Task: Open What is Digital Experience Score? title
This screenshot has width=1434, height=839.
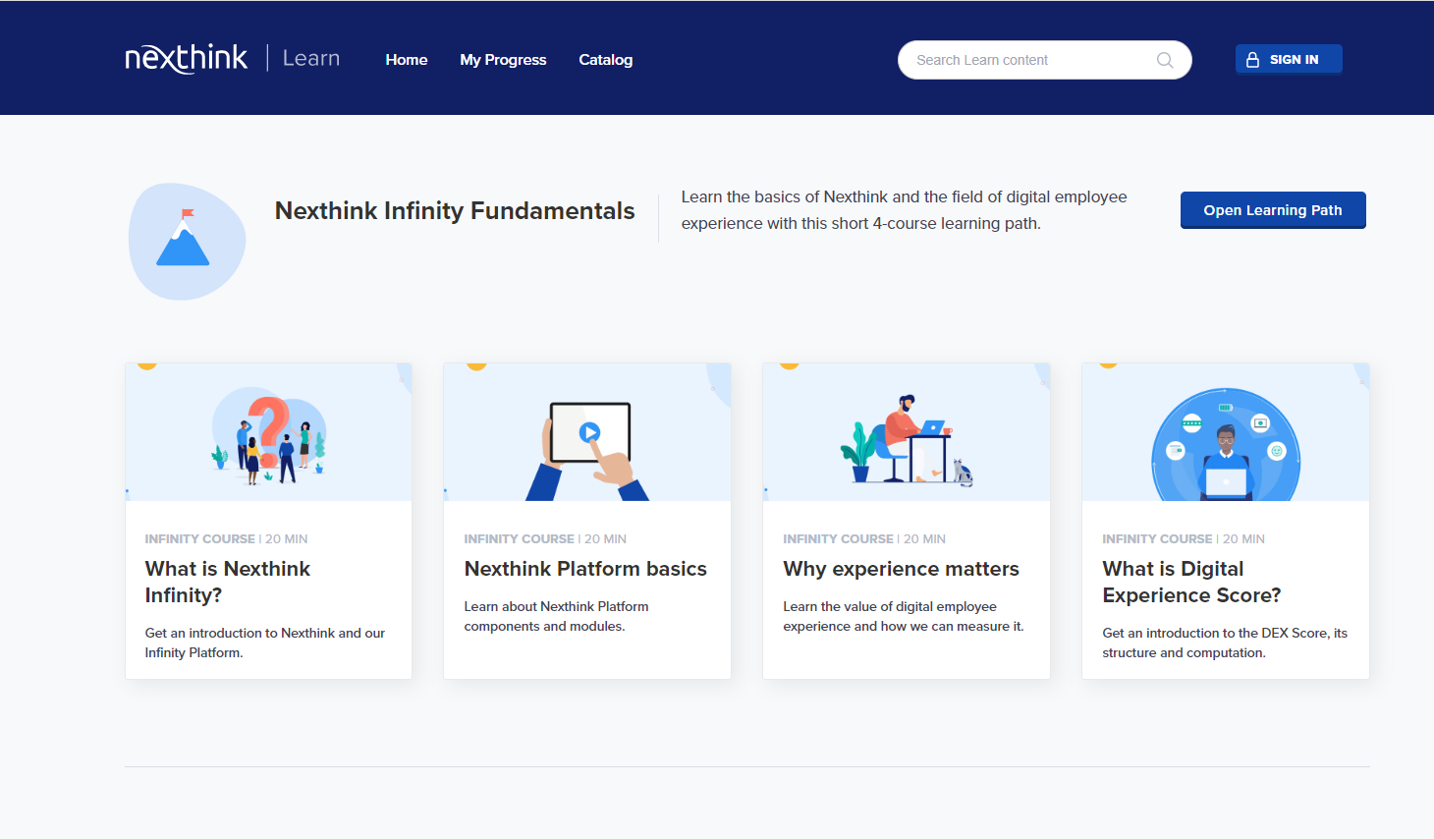Action: [x=1190, y=582]
